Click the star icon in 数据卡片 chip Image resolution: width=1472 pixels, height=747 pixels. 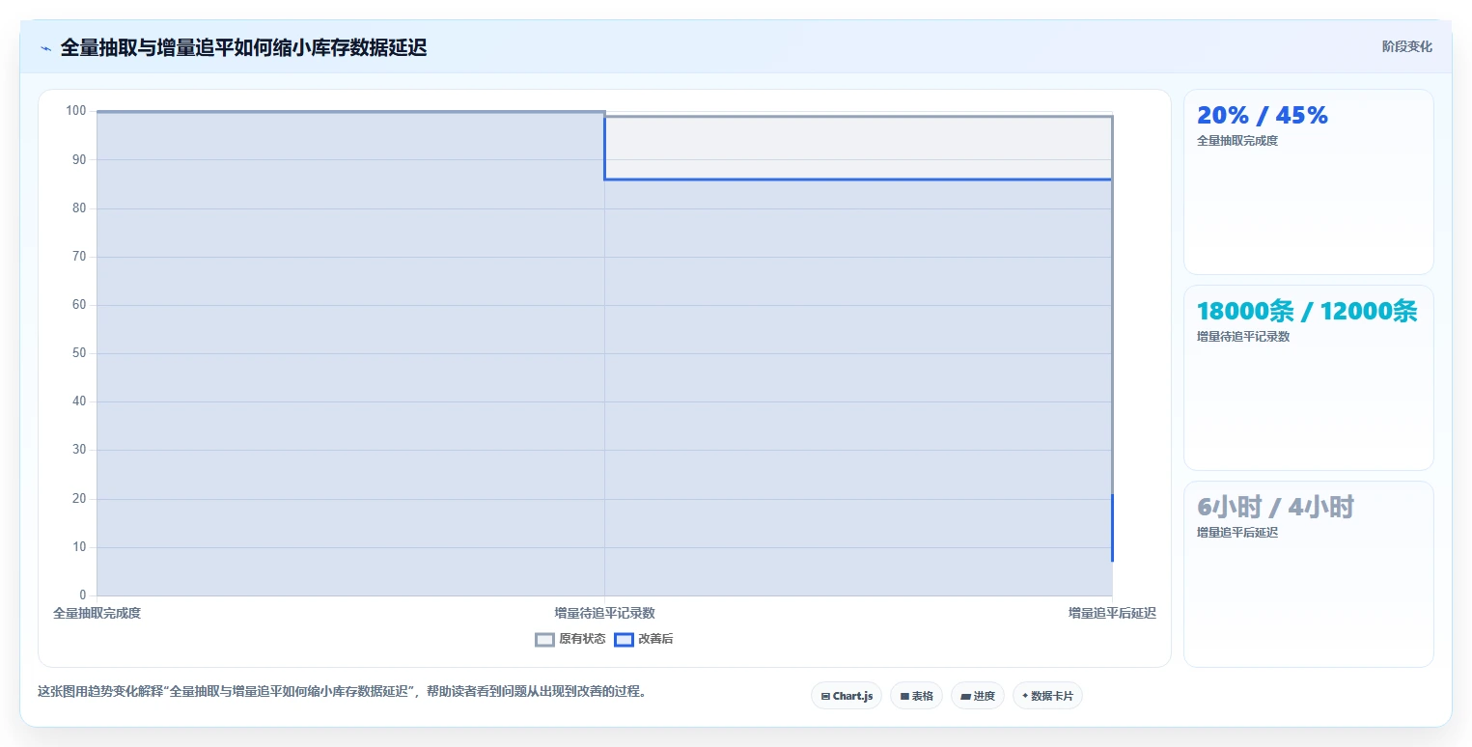pos(1025,696)
